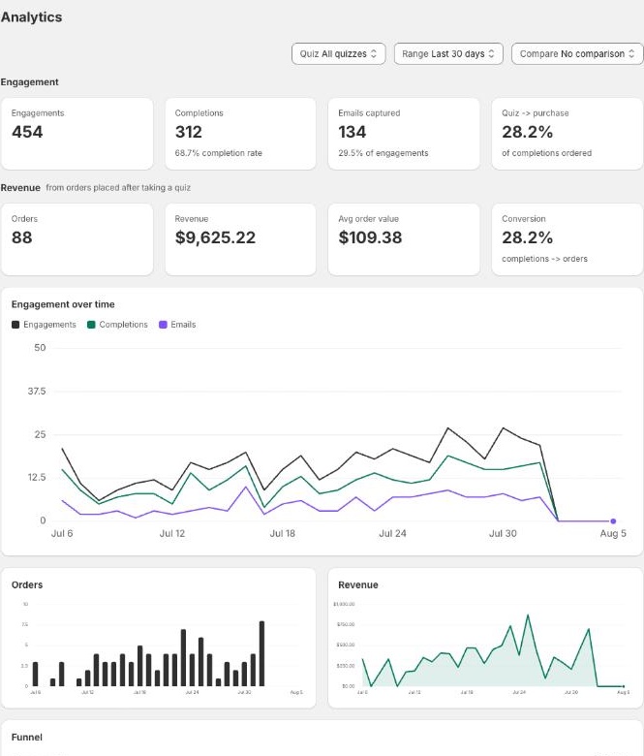The height and width of the screenshot is (756, 644).
Task: Open the Quiz All quizzes dropdown
Action: pos(338,53)
